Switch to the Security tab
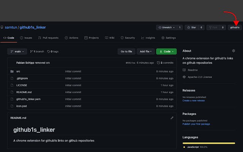243x152 pixels. coord(128,38)
